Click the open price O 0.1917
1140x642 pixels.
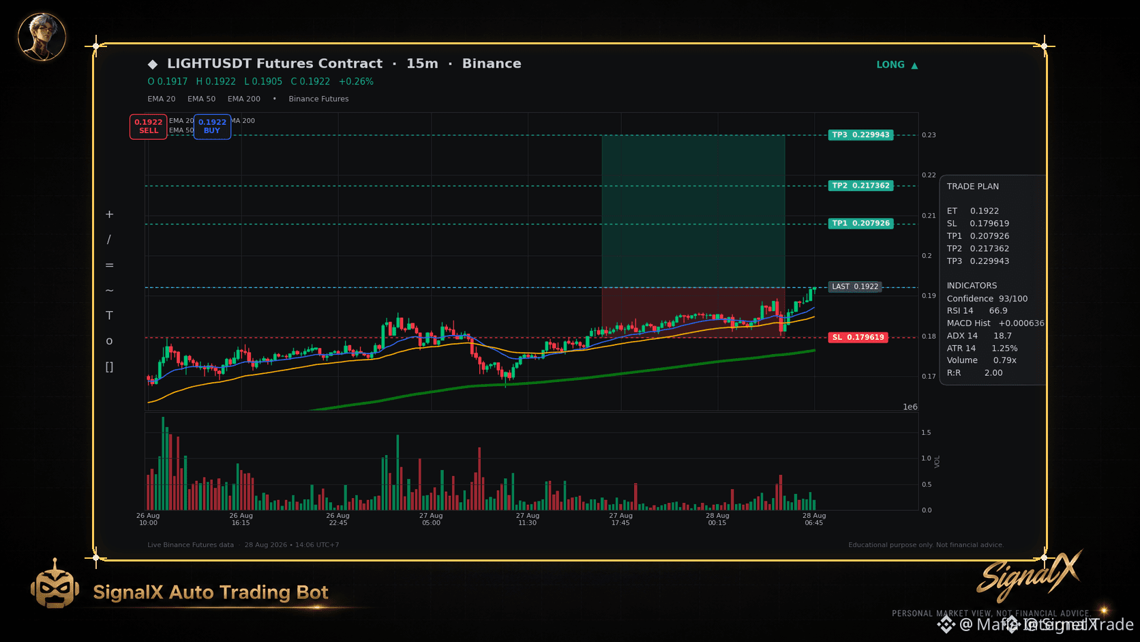(x=168, y=81)
